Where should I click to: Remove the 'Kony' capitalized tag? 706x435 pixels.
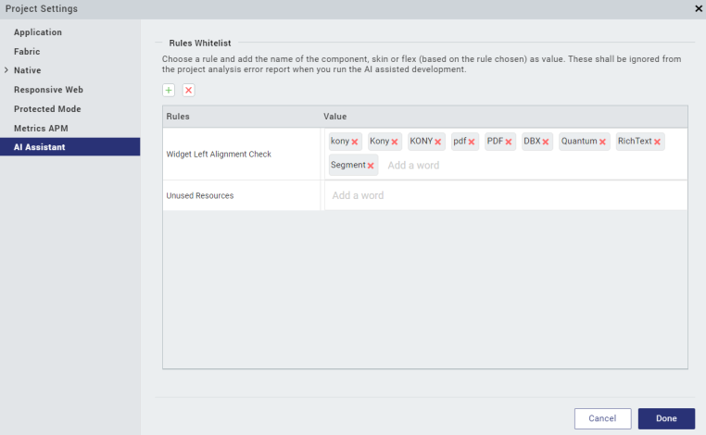pyautogui.click(x=395, y=142)
